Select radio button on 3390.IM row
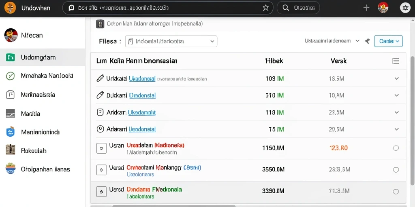Image resolution: width=415 pixels, height=207 pixels. [x=396, y=192]
